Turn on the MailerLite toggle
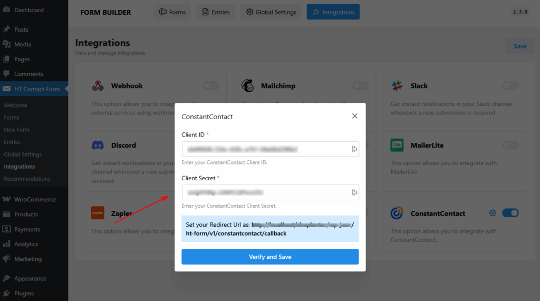540x301 pixels. pos(510,145)
